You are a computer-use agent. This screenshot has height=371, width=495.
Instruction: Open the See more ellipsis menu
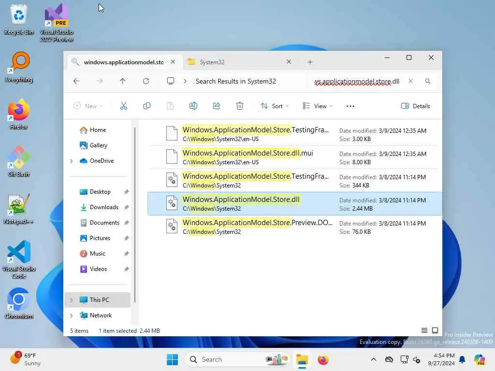tap(350, 106)
